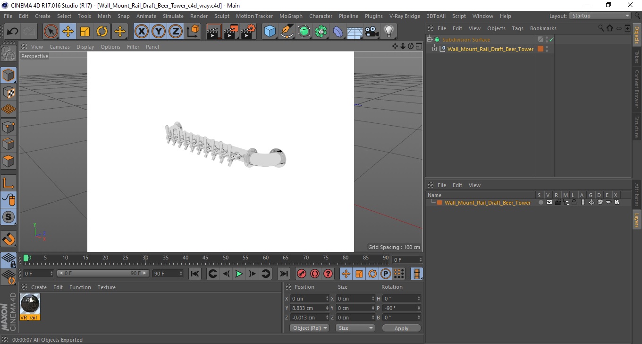Select the Rotate tool

[x=102, y=32]
